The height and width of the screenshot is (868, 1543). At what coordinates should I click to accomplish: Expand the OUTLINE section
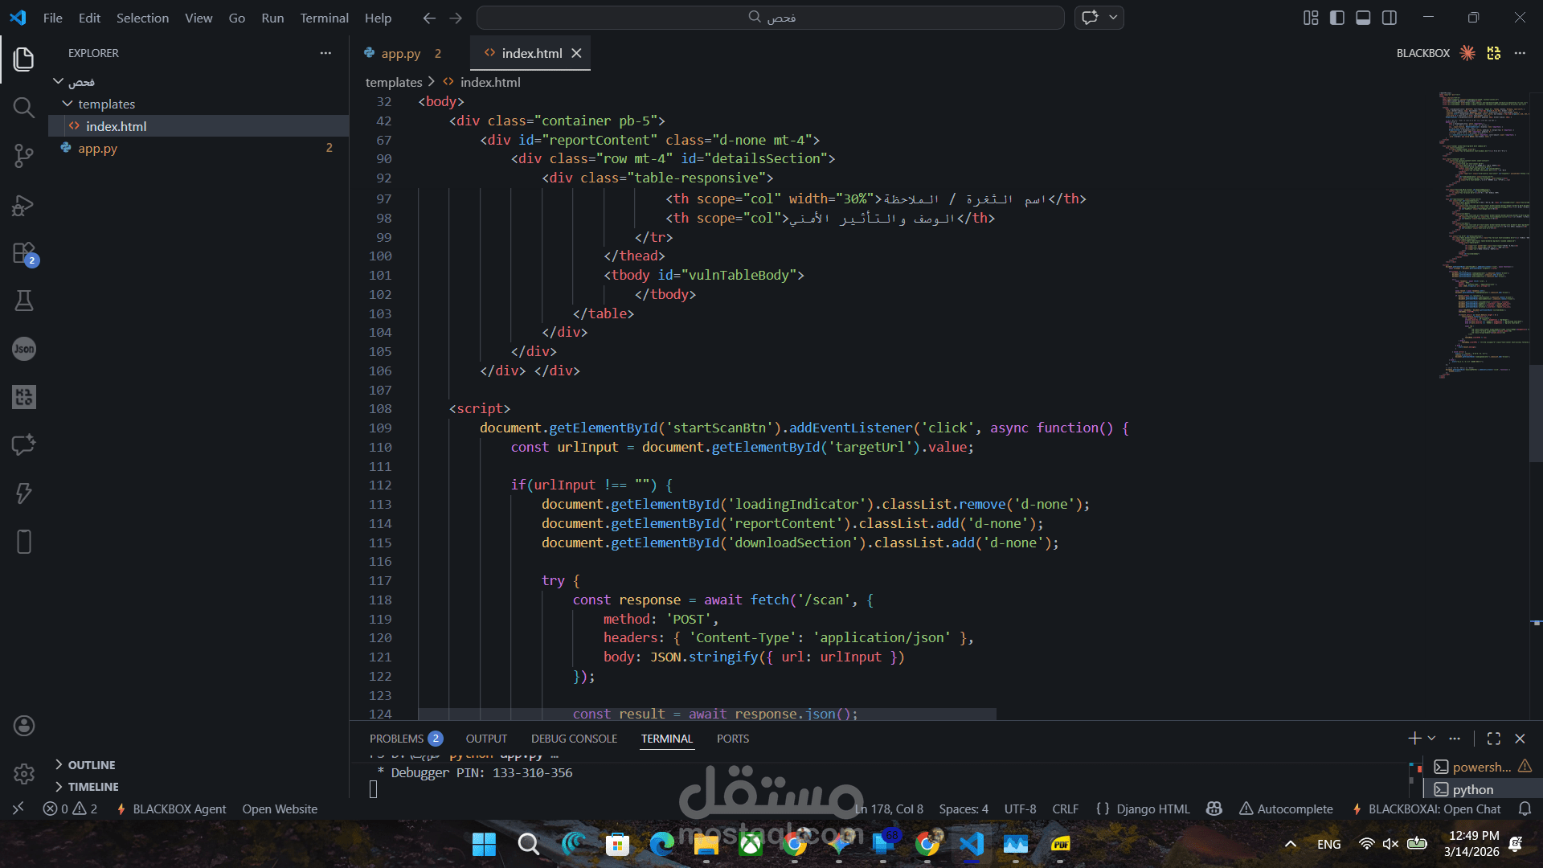coord(91,765)
